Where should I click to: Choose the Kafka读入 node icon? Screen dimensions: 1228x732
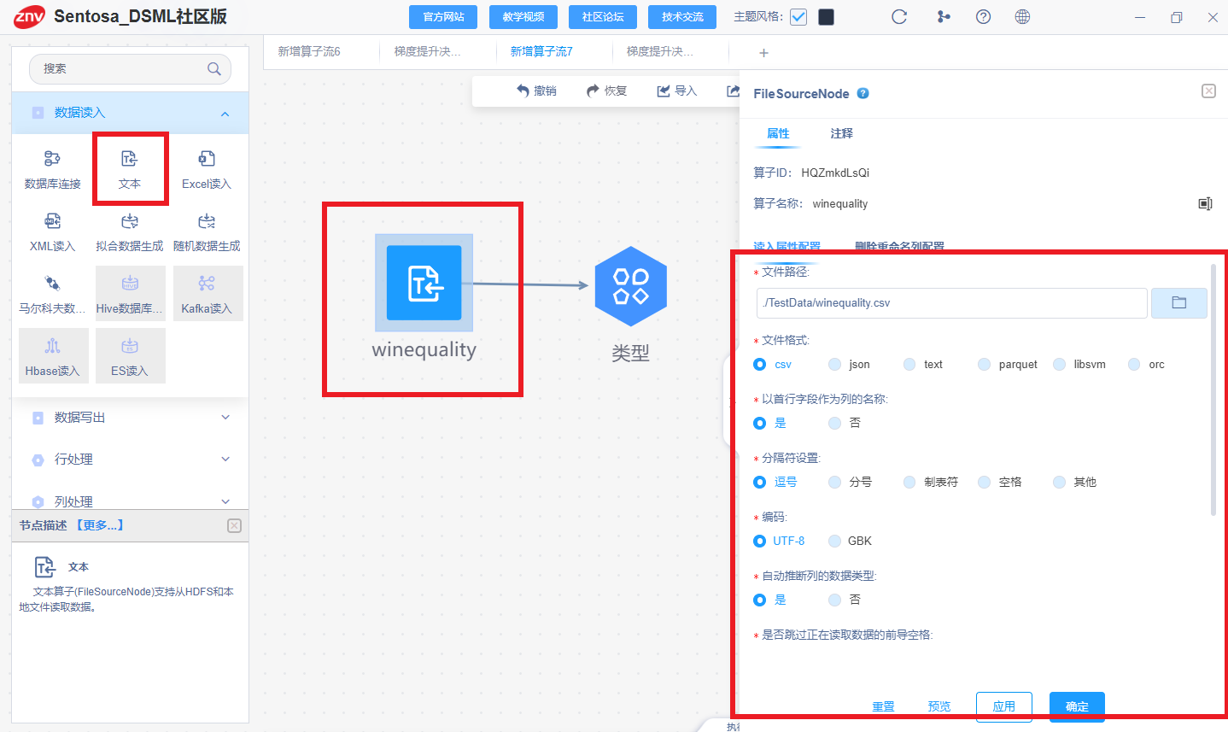click(207, 284)
